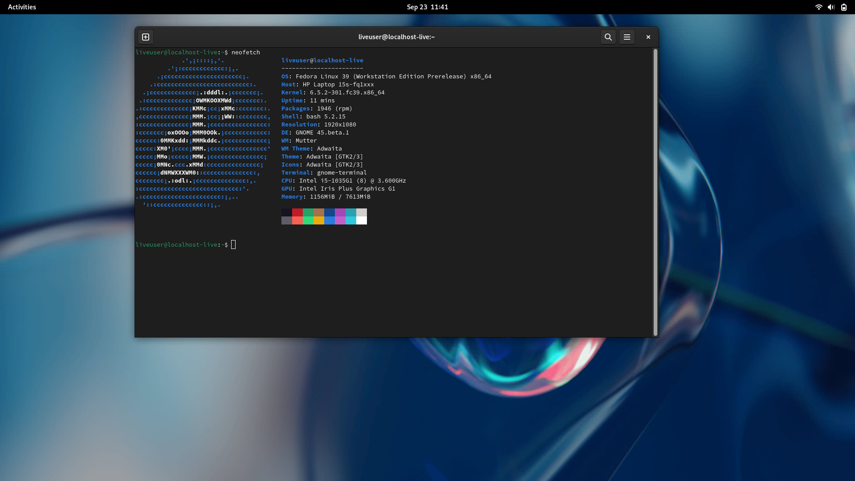Image resolution: width=855 pixels, height=481 pixels.
Task: Open the terminal hamburger menu
Action: 627,37
